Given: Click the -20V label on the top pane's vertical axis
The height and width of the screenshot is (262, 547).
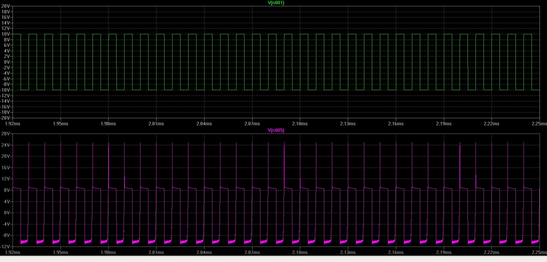Looking at the screenshot, I should [5, 118].
